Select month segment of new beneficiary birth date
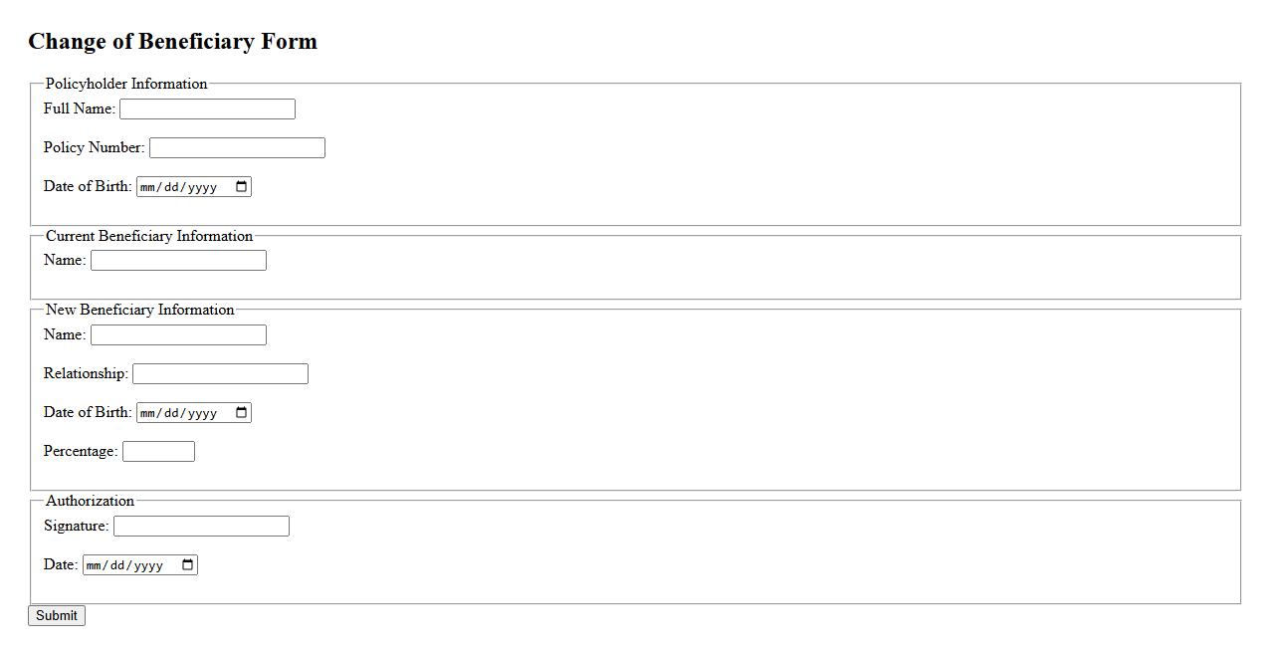 coord(149,413)
